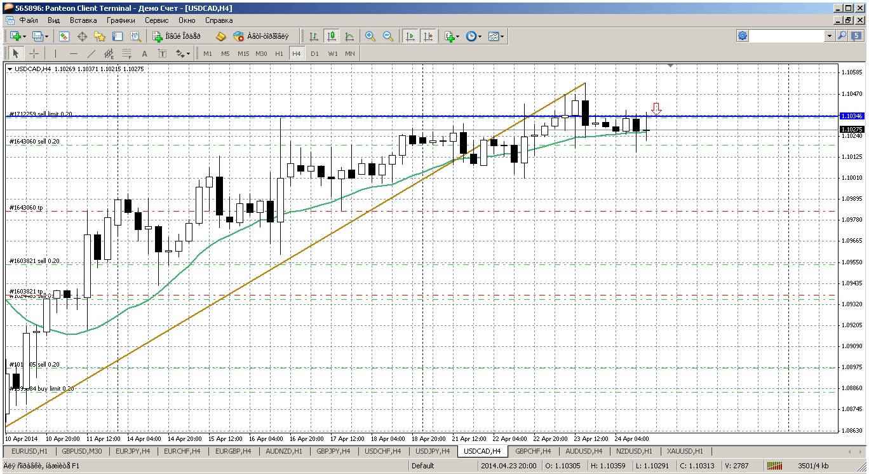Enable bar chart display mode
Image resolution: width=869 pixels, height=474 pixels.
(313, 37)
